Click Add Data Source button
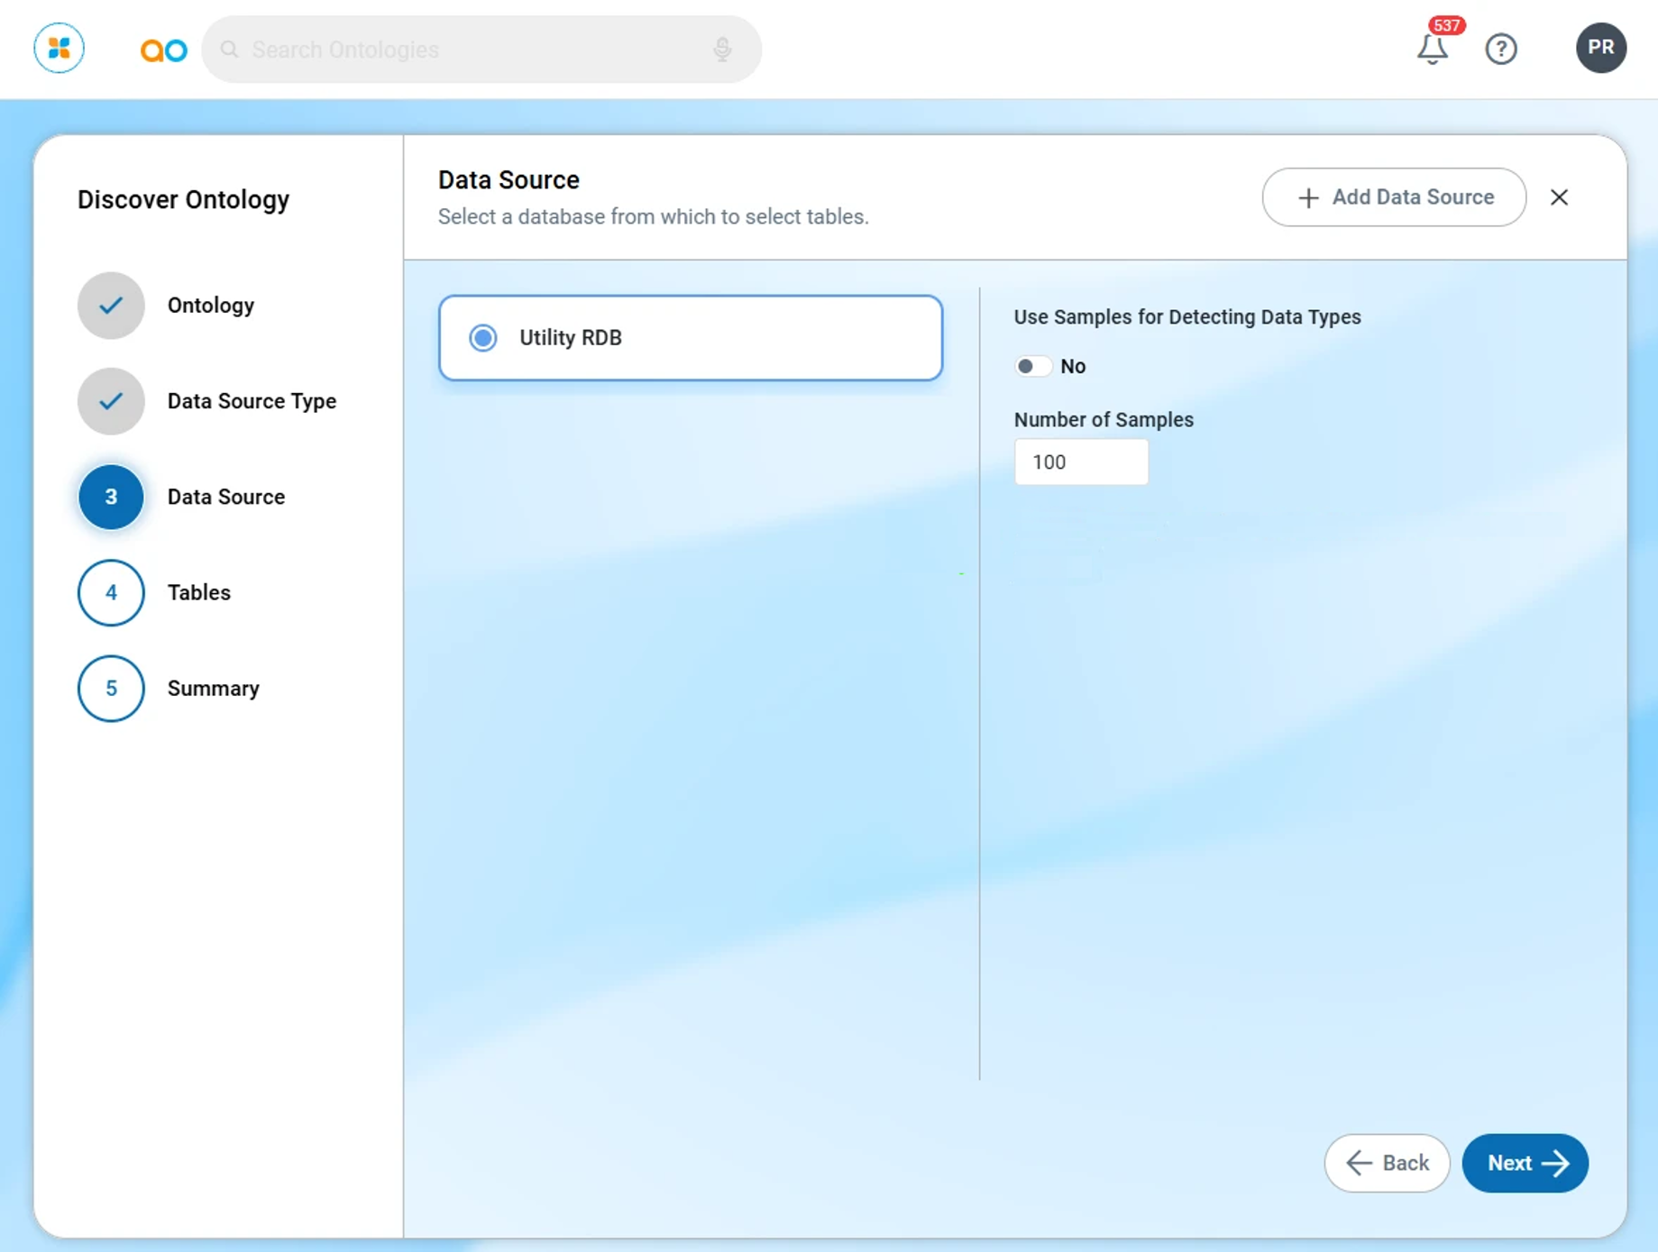 click(1394, 197)
